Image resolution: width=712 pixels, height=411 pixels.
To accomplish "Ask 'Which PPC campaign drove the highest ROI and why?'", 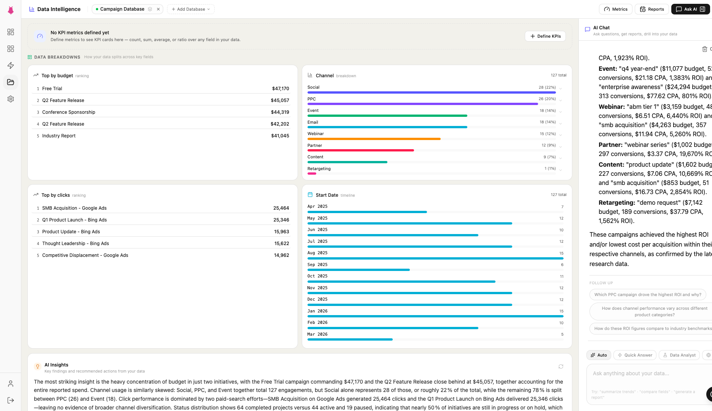I will click(x=648, y=294).
